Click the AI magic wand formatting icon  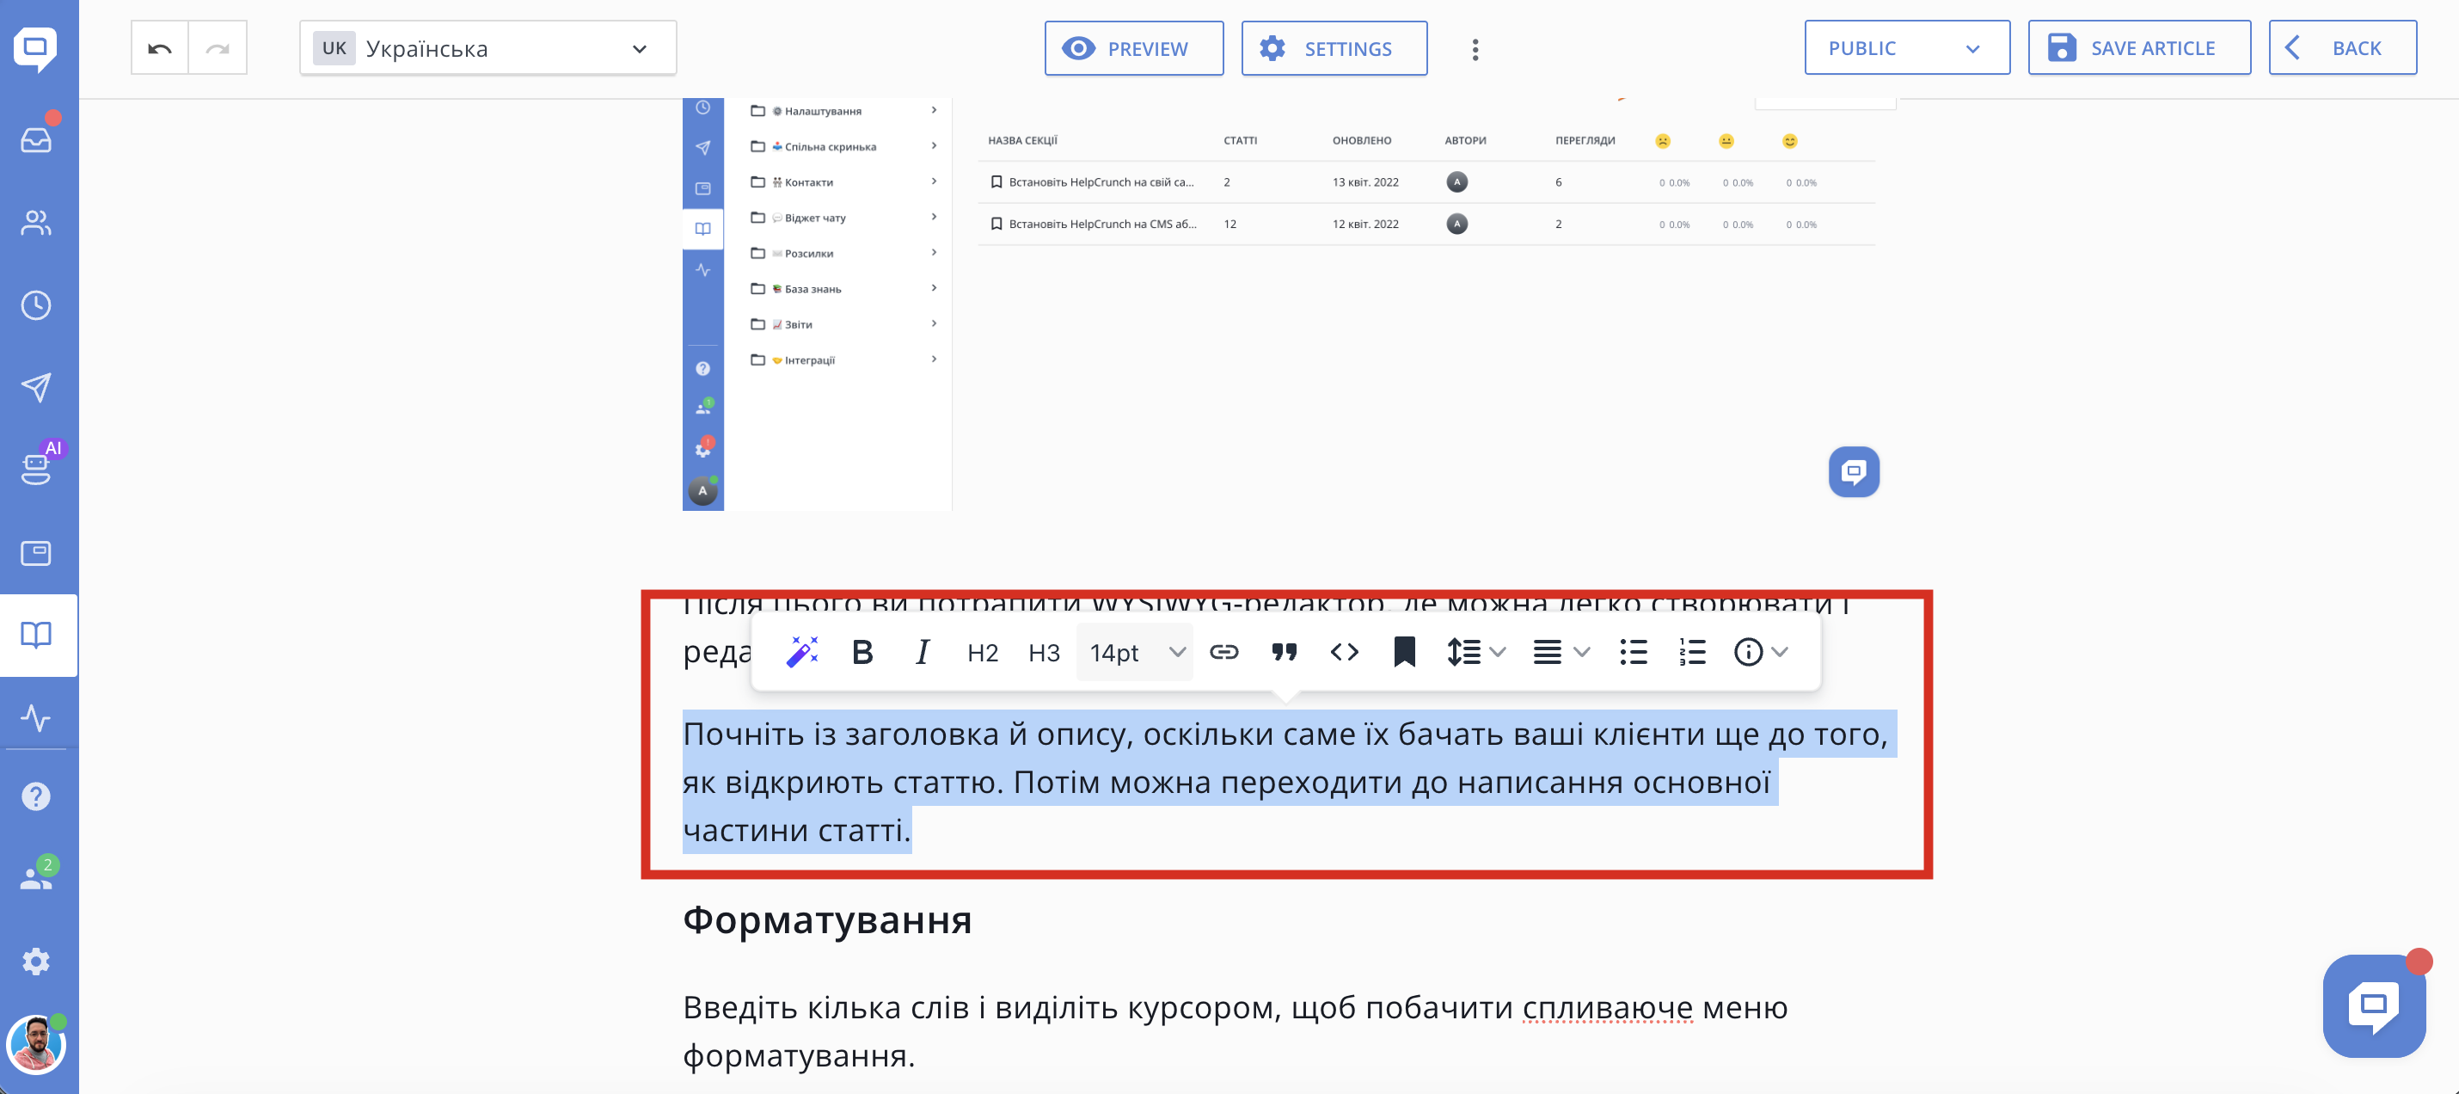point(802,652)
